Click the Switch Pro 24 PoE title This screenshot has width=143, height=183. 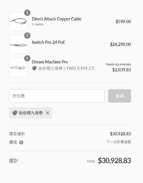click(x=48, y=42)
